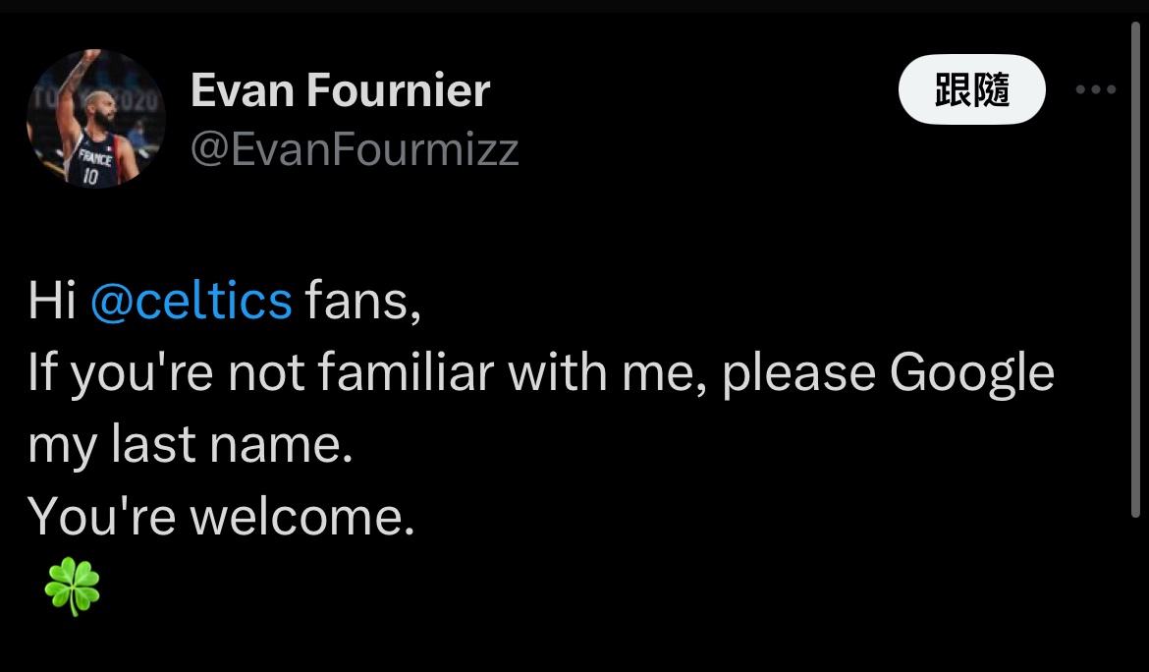Screen dimensions: 1149x672
Task: Click the vertical scrollbar thumb
Action: tap(1137, 265)
